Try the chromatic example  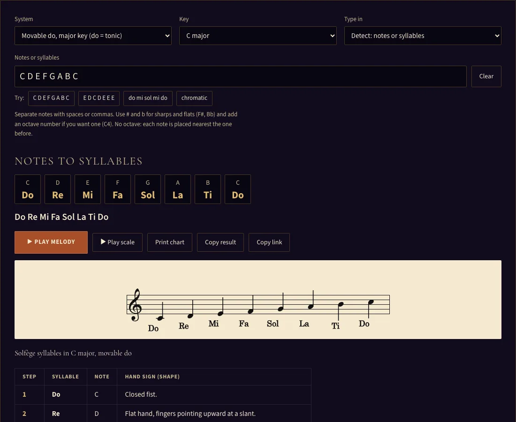194,98
